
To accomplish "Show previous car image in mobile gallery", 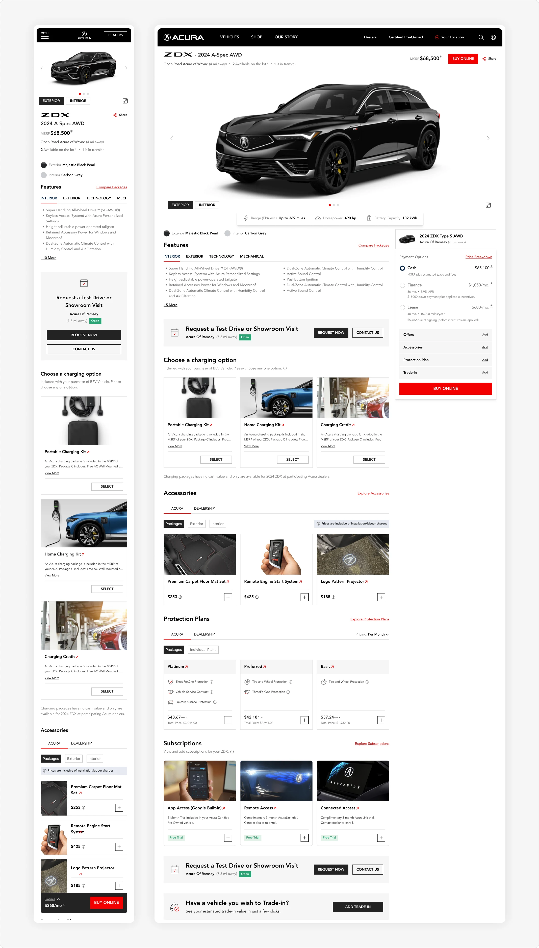I will 41,68.
